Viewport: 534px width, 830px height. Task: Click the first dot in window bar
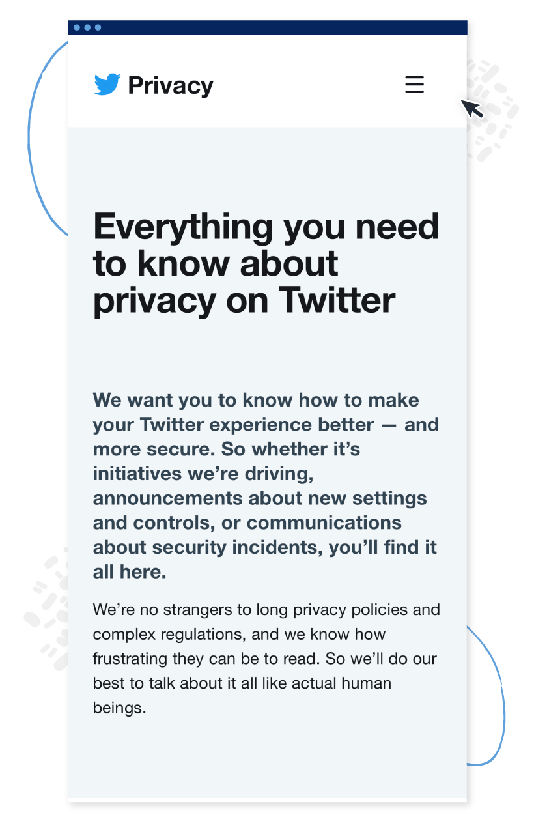[77, 27]
